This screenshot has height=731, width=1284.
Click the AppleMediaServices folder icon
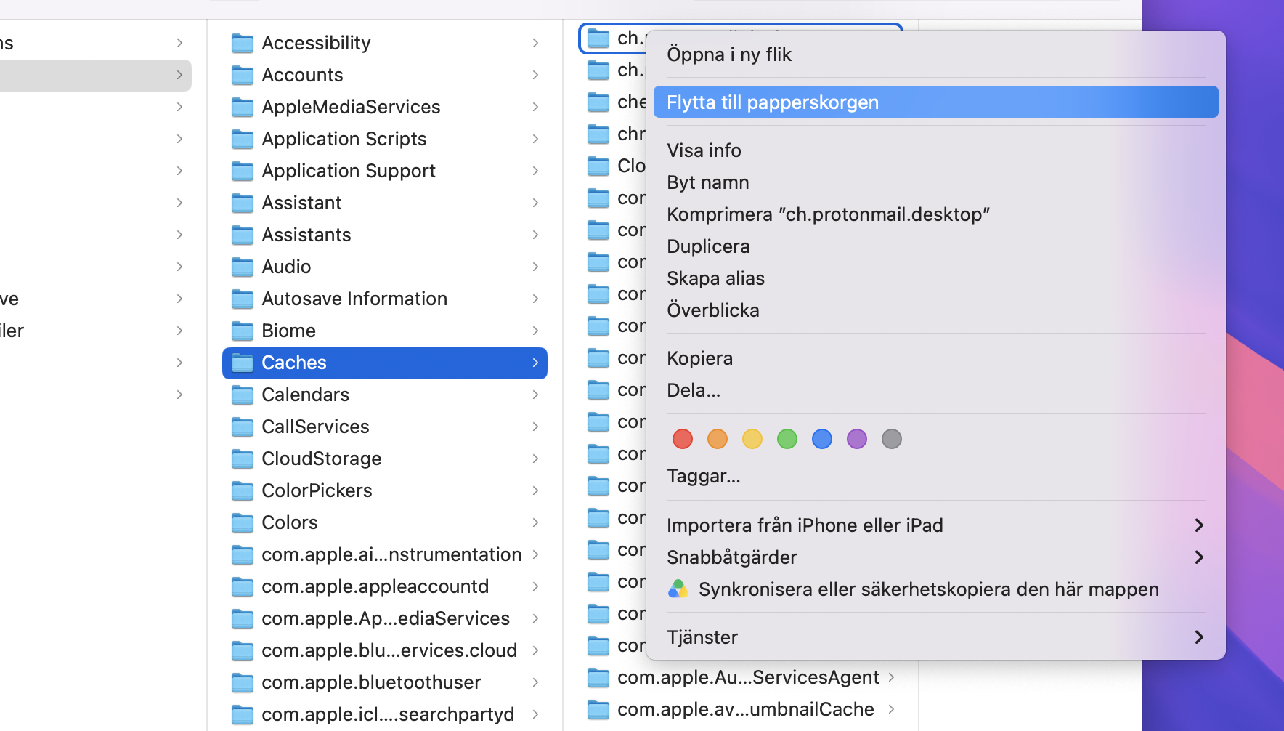(x=243, y=108)
